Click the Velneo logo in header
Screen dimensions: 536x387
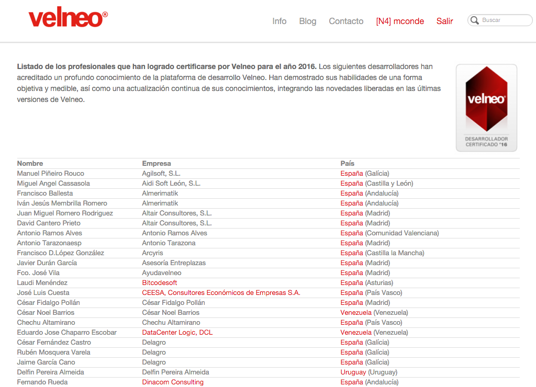coord(68,17)
